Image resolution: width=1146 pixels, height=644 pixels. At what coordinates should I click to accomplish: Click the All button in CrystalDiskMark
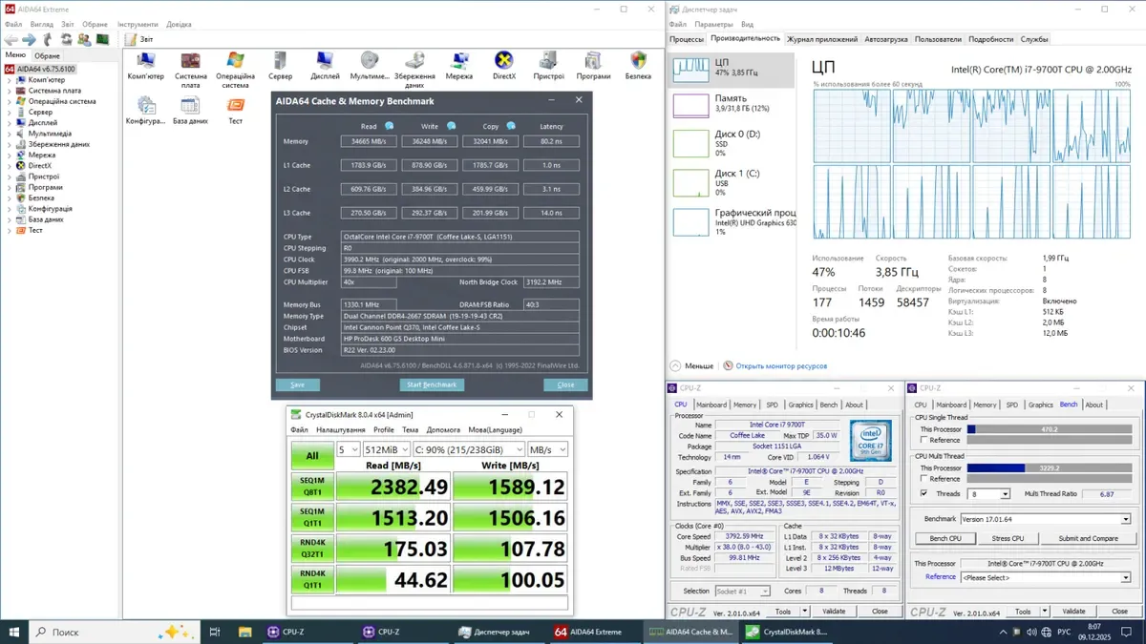(312, 455)
